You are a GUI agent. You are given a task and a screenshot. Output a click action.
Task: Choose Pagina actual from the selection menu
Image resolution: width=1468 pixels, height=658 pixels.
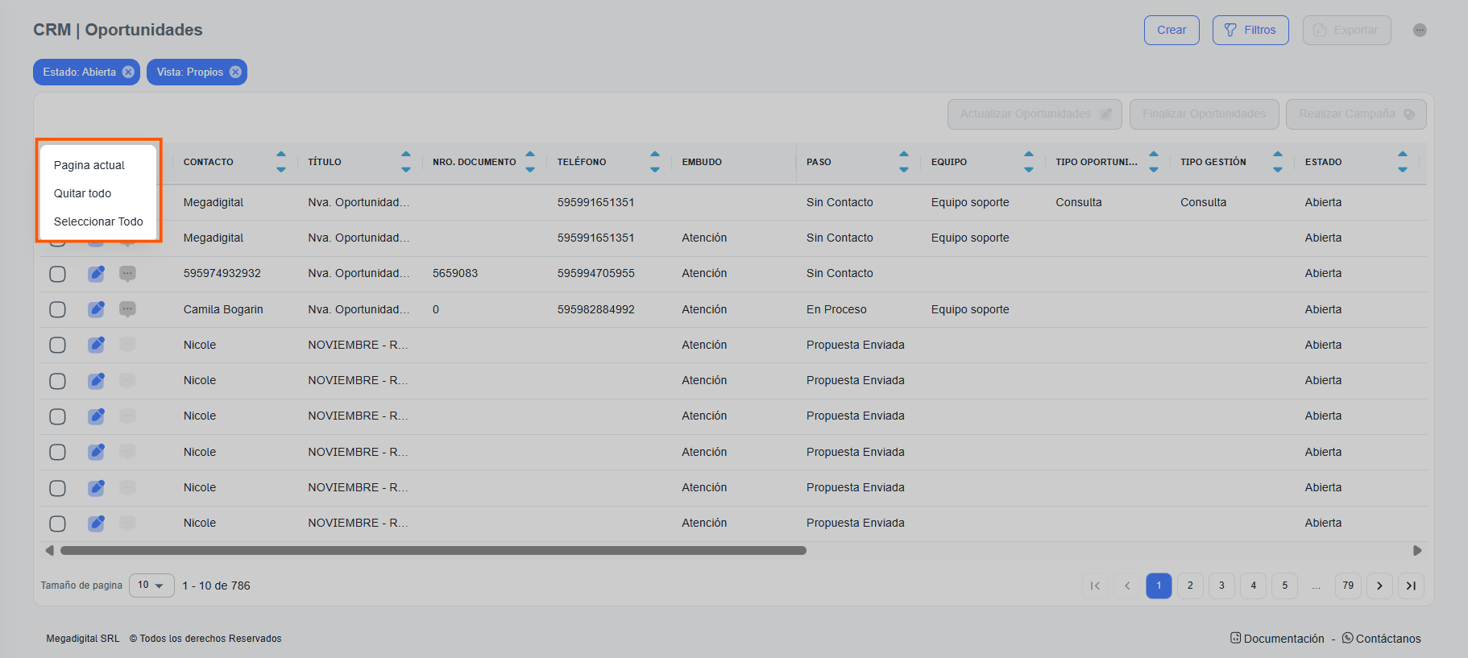(x=89, y=165)
